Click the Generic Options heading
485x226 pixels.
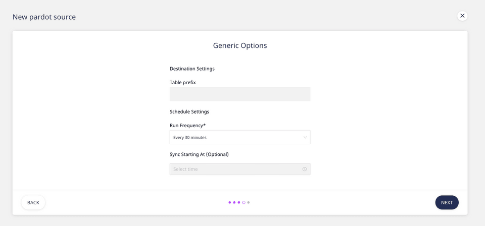[x=240, y=46]
